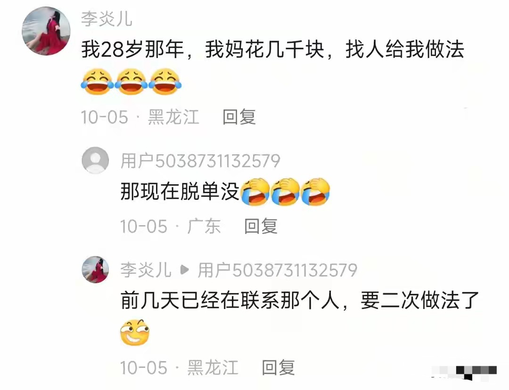Open 李炎儿's small avatar in the reply
The image size is (509, 390).
pos(95,269)
